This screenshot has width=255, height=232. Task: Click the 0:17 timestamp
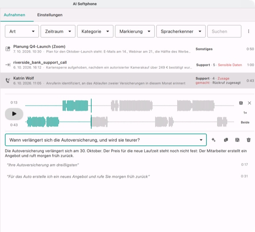244,165
